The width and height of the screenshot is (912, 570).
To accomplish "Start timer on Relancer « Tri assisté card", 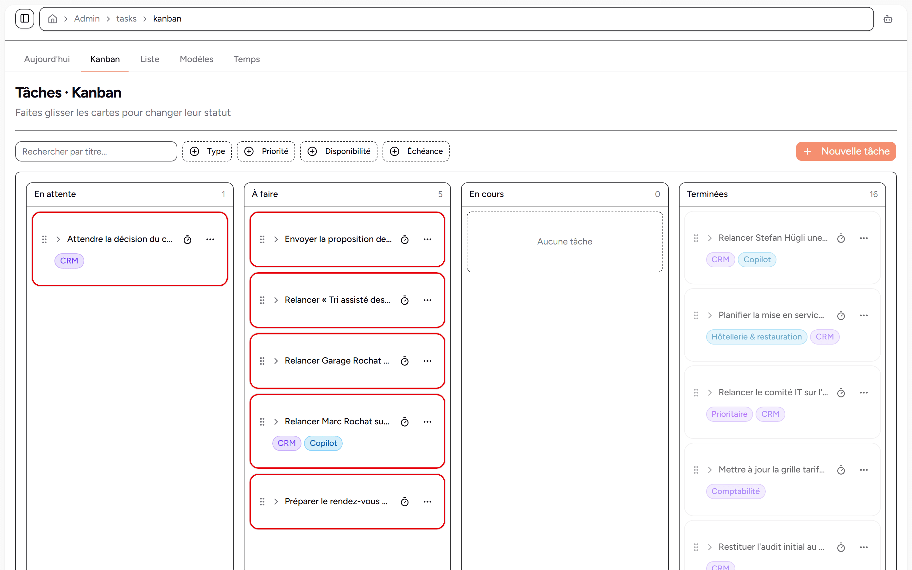I will click(405, 300).
